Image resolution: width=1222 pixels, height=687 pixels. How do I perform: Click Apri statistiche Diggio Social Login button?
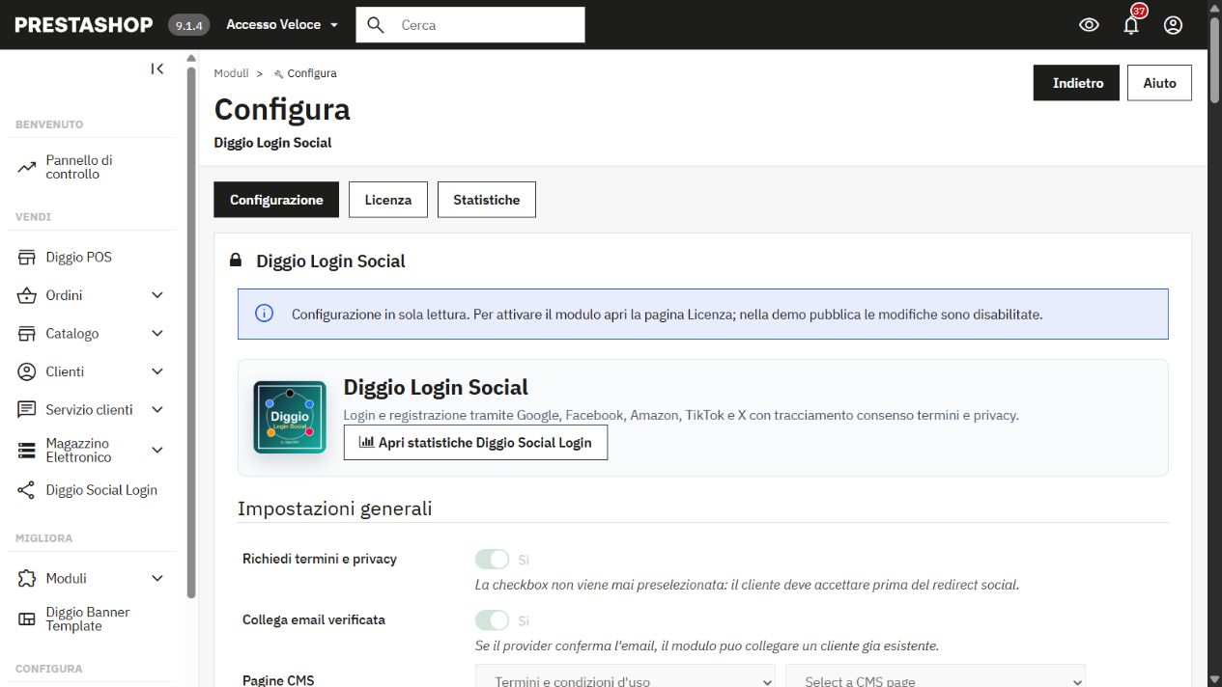pyautogui.click(x=475, y=443)
